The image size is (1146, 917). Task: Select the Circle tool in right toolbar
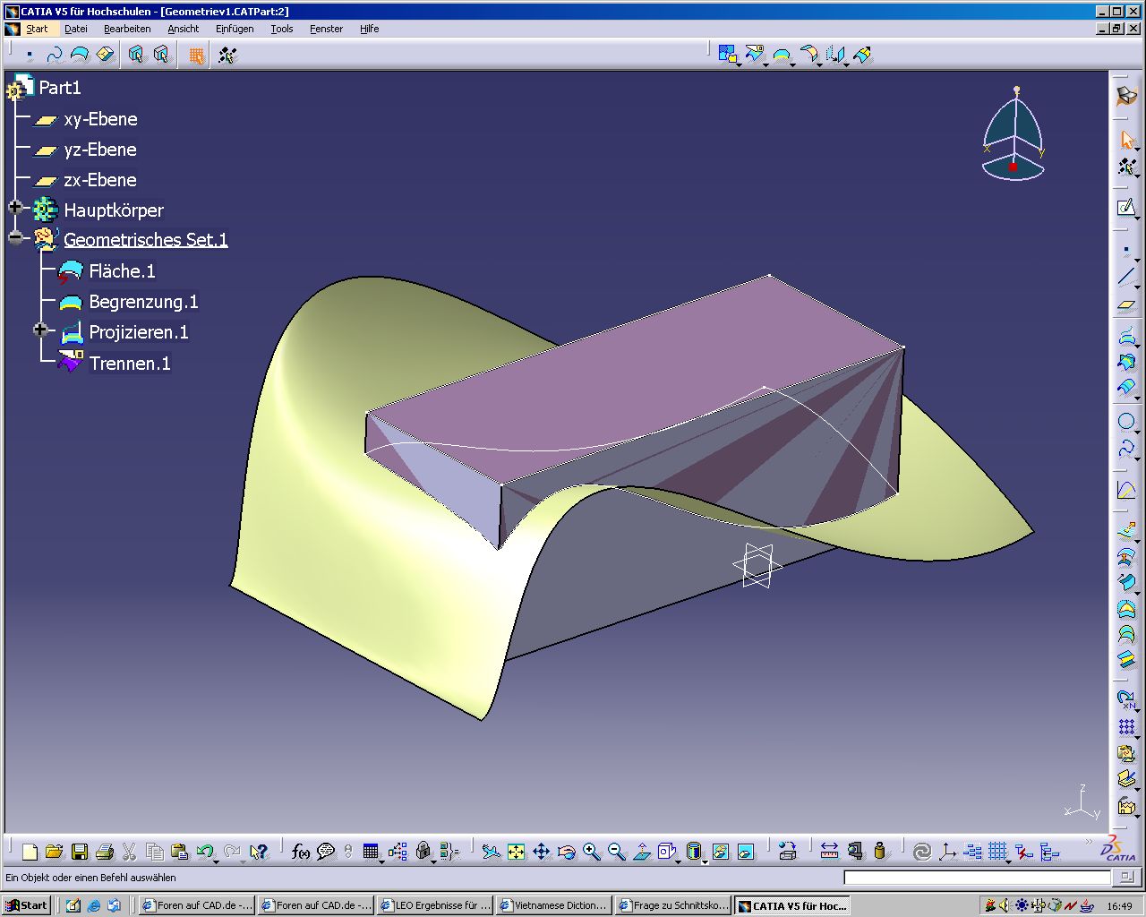tap(1126, 421)
